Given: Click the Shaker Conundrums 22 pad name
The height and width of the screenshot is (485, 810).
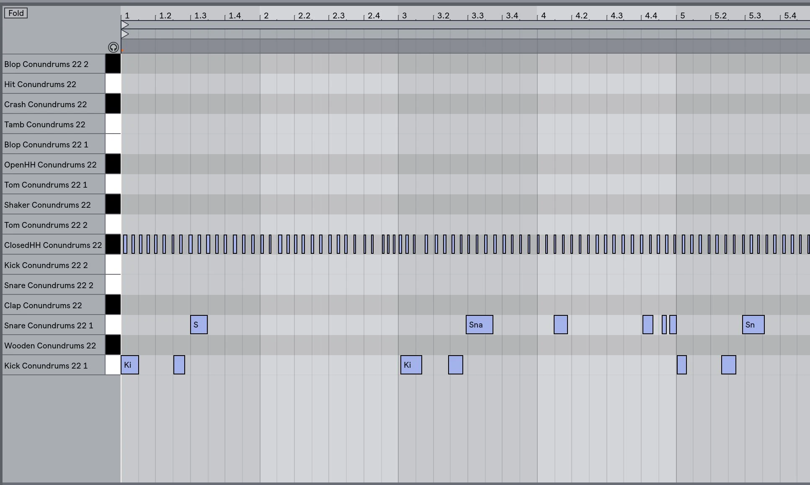Looking at the screenshot, I should [x=47, y=205].
